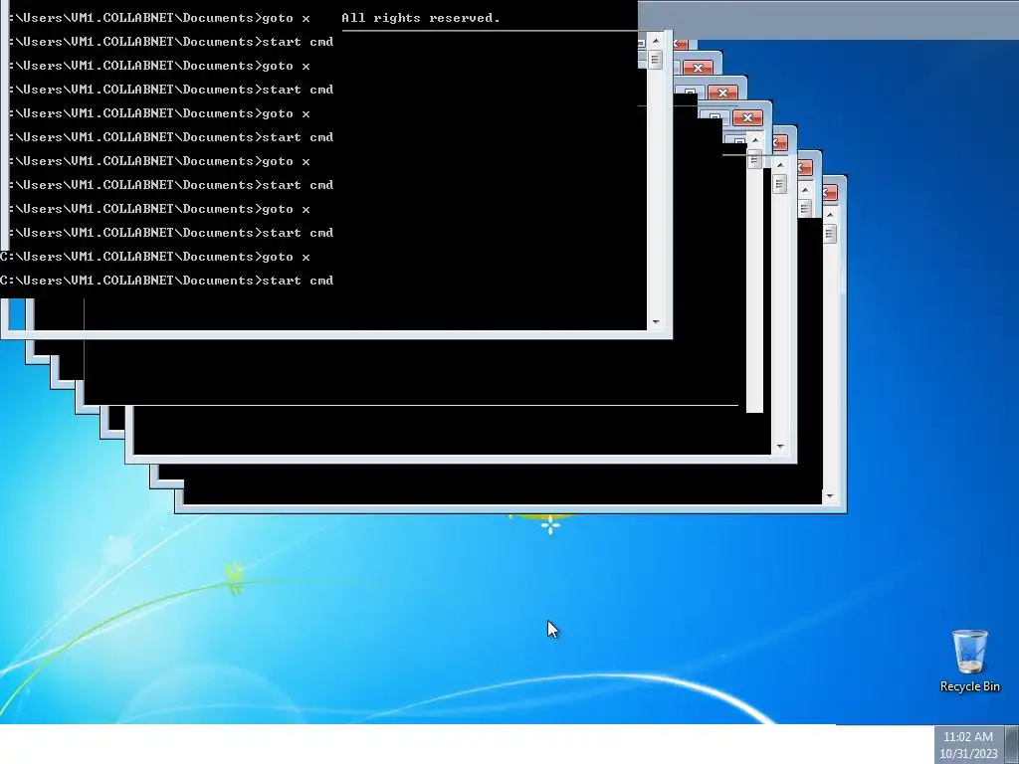Click scroll-down arrow of the rearmost cmd window
Screen dimensions: 1019x764
tap(829, 496)
